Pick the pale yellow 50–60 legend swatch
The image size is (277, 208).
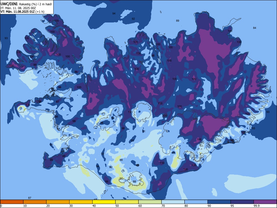pyautogui.click(x=127, y=202)
